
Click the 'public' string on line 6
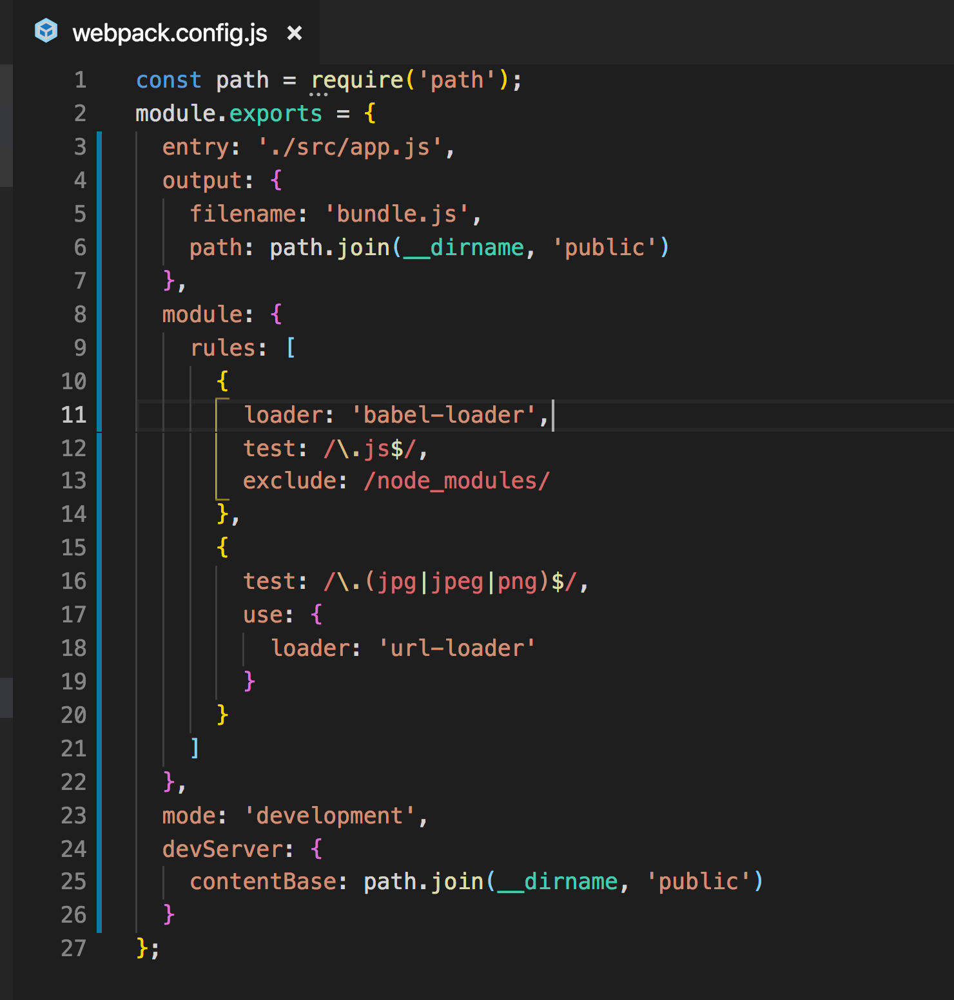(605, 247)
